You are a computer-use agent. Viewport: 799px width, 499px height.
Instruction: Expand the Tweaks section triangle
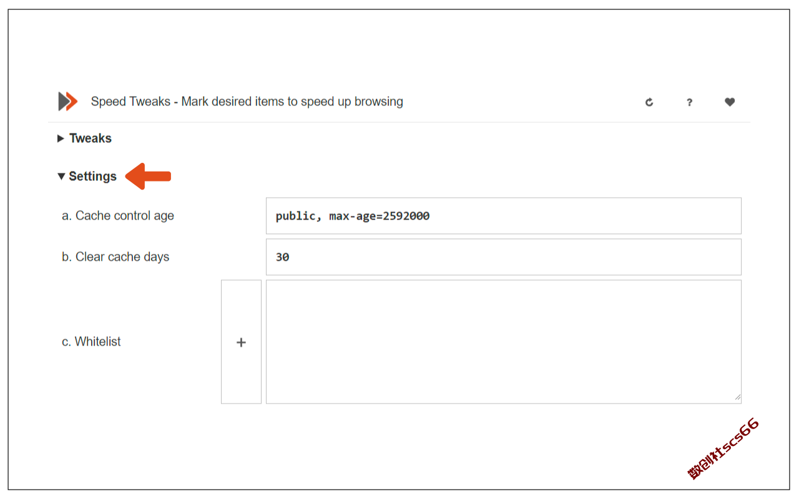pos(61,138)
